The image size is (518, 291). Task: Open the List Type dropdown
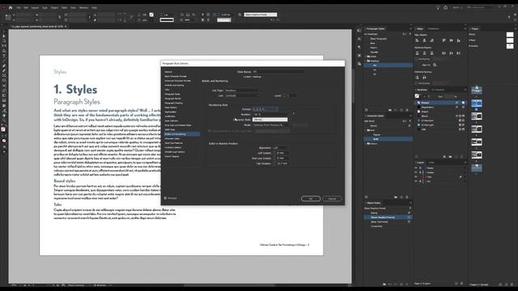coord(242,90)
